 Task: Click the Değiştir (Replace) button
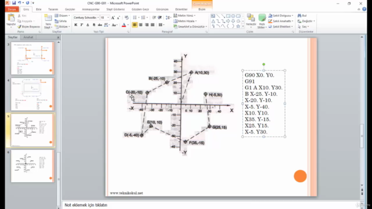point(306,21)
